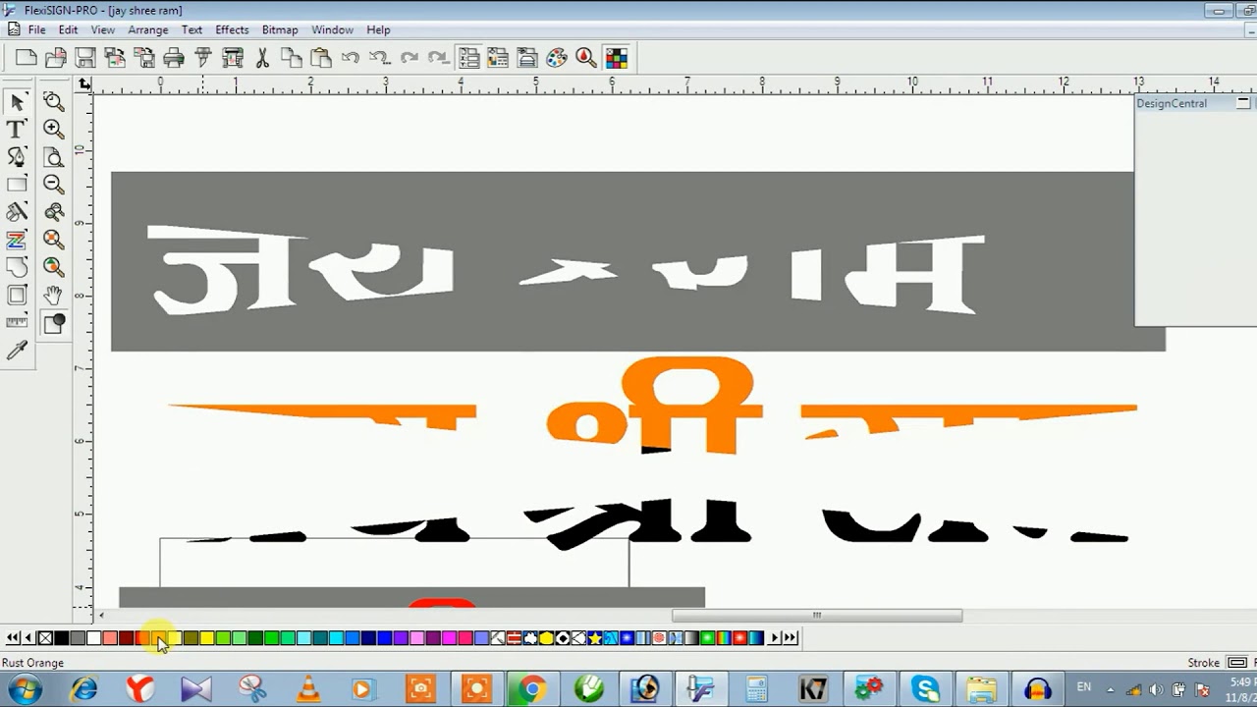Screen dimensions: 1257x707
Task: Print the design using printer icon
Action: (x=174, y=58)
